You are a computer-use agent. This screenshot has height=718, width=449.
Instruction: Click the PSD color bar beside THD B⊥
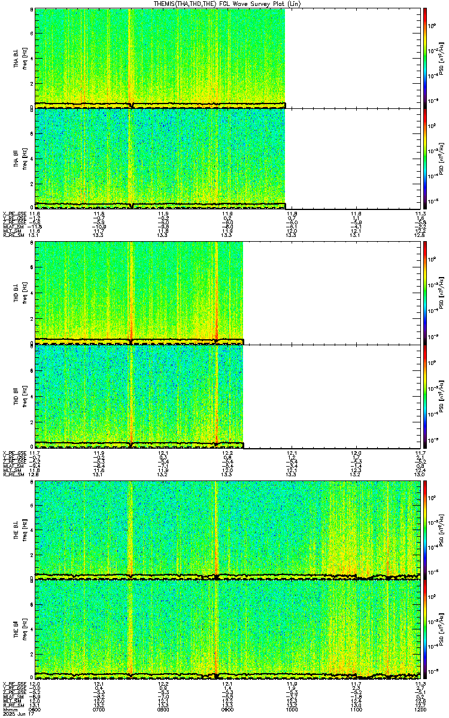click(x=424, y=293)
